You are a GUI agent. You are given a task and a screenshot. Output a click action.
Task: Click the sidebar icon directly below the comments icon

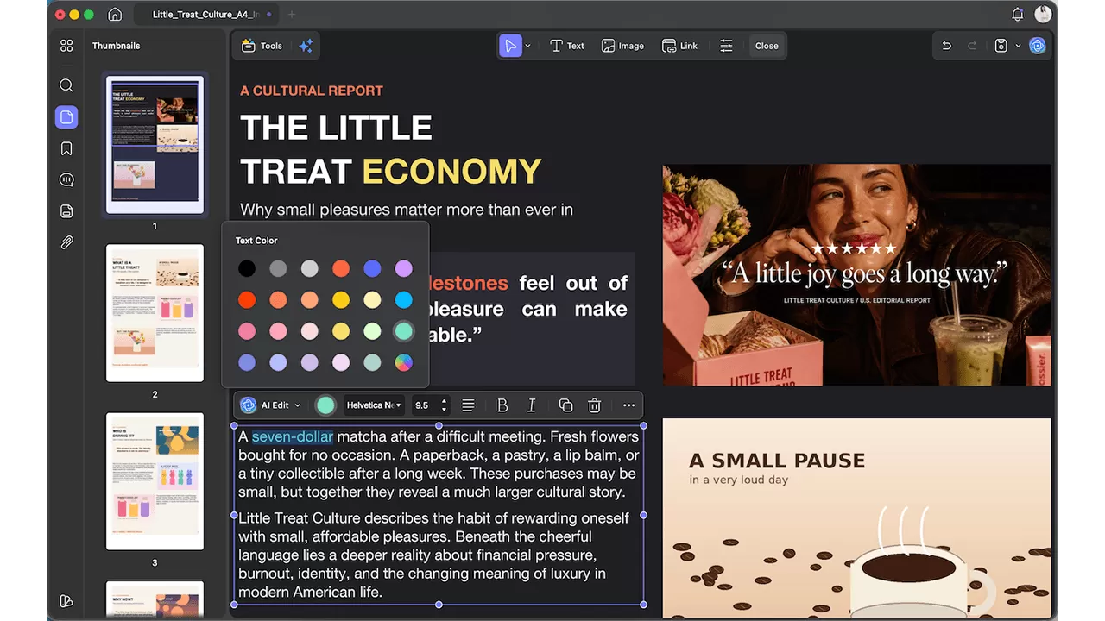66,211
